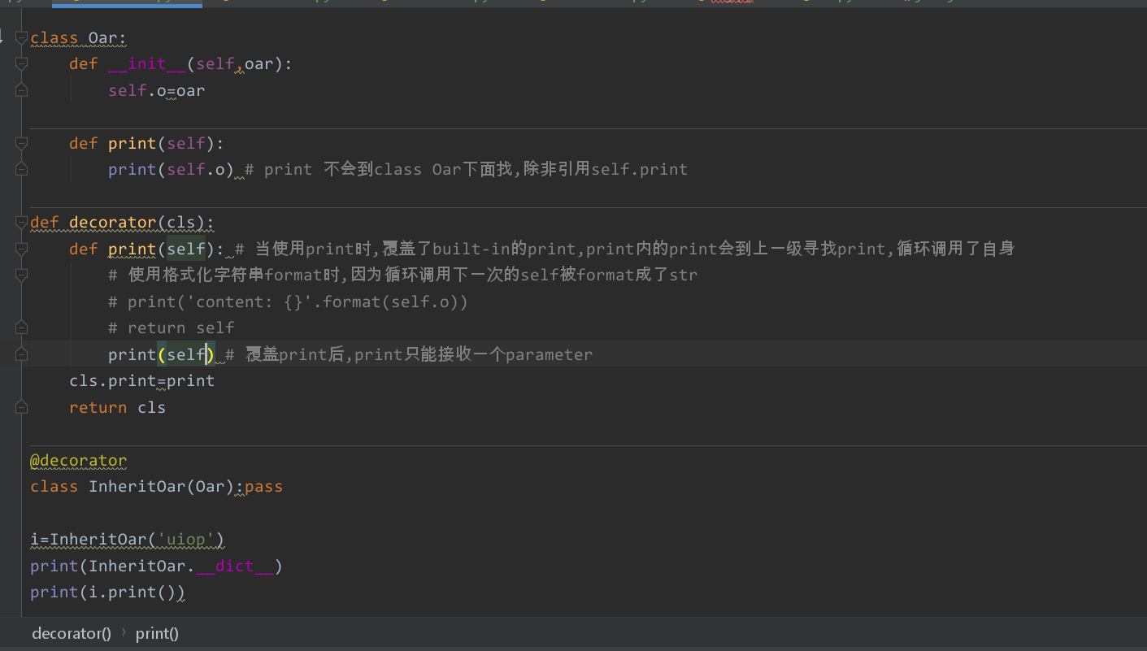The height and width of the screenshot is (651, 1147).
Task: Click fold-end marker beside print(self.o)
Action: pyautogui.click(x=21, y=169)
